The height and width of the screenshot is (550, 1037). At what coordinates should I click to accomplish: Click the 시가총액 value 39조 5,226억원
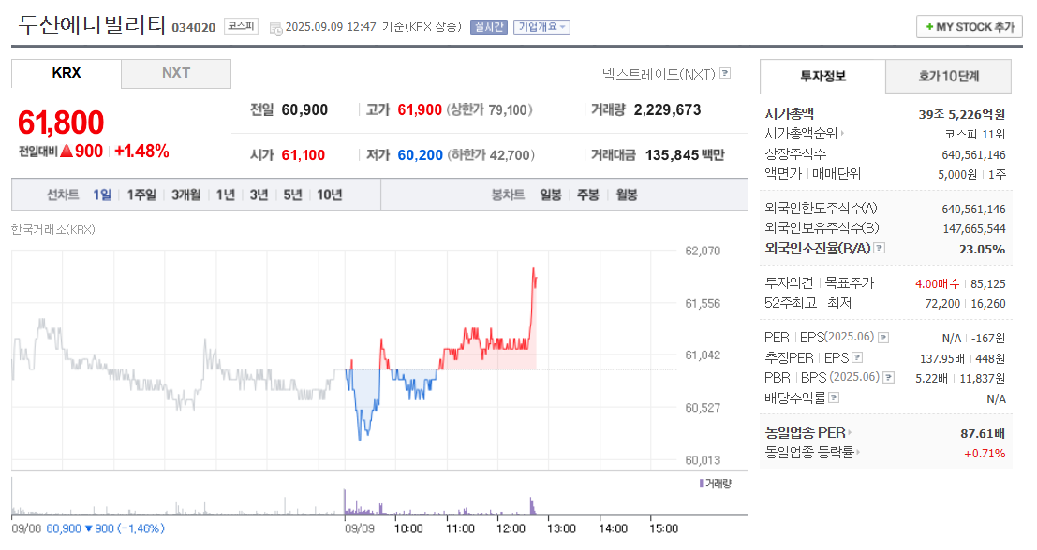[x=962, y=114]
